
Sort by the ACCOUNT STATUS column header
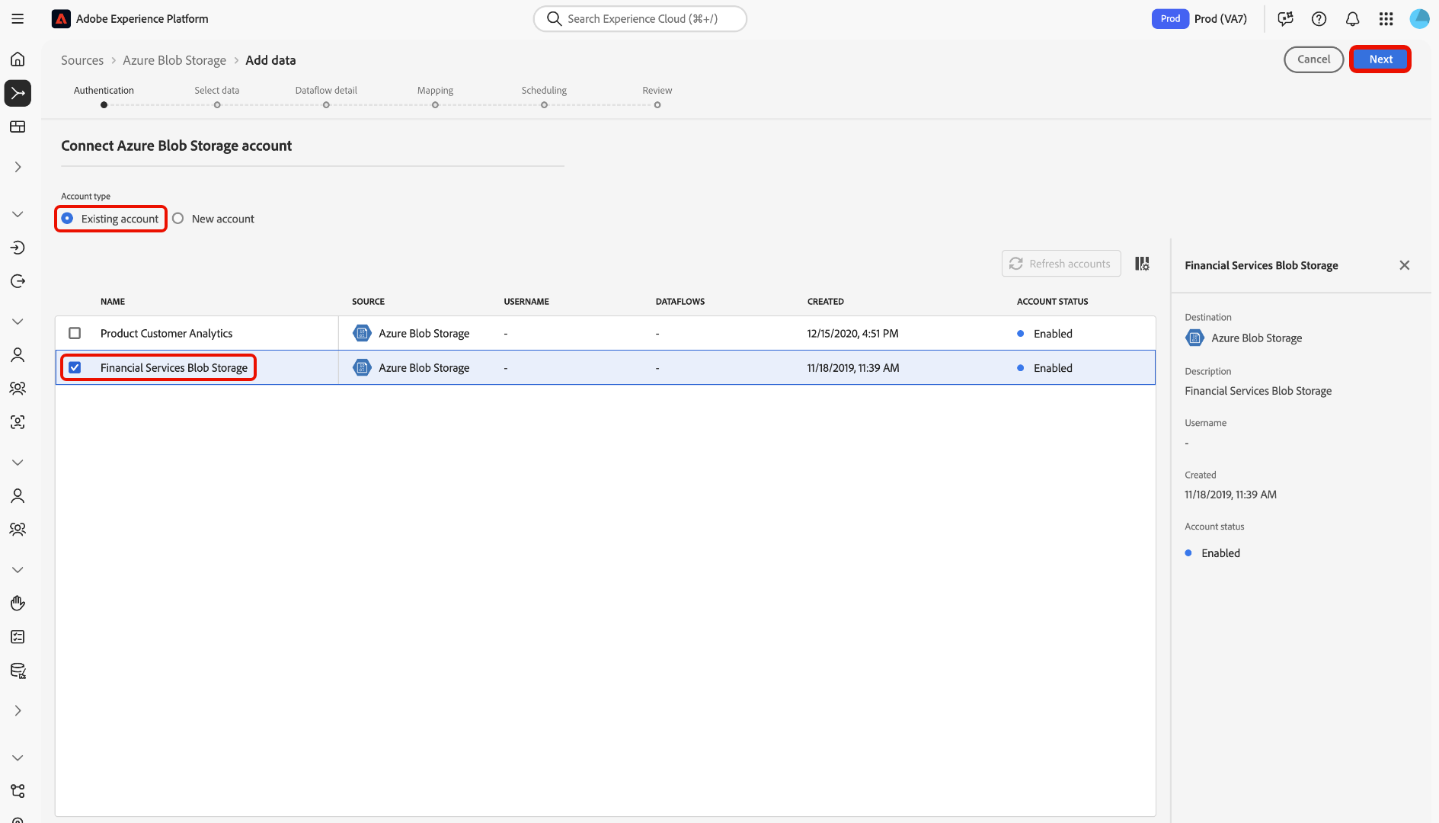coord(1053,302)
